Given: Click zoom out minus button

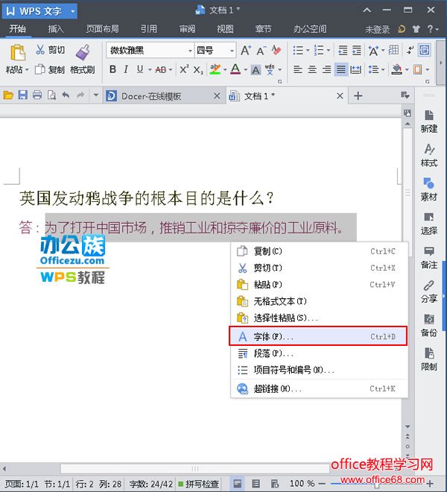Looking at the screenshot, I should 322,484.
